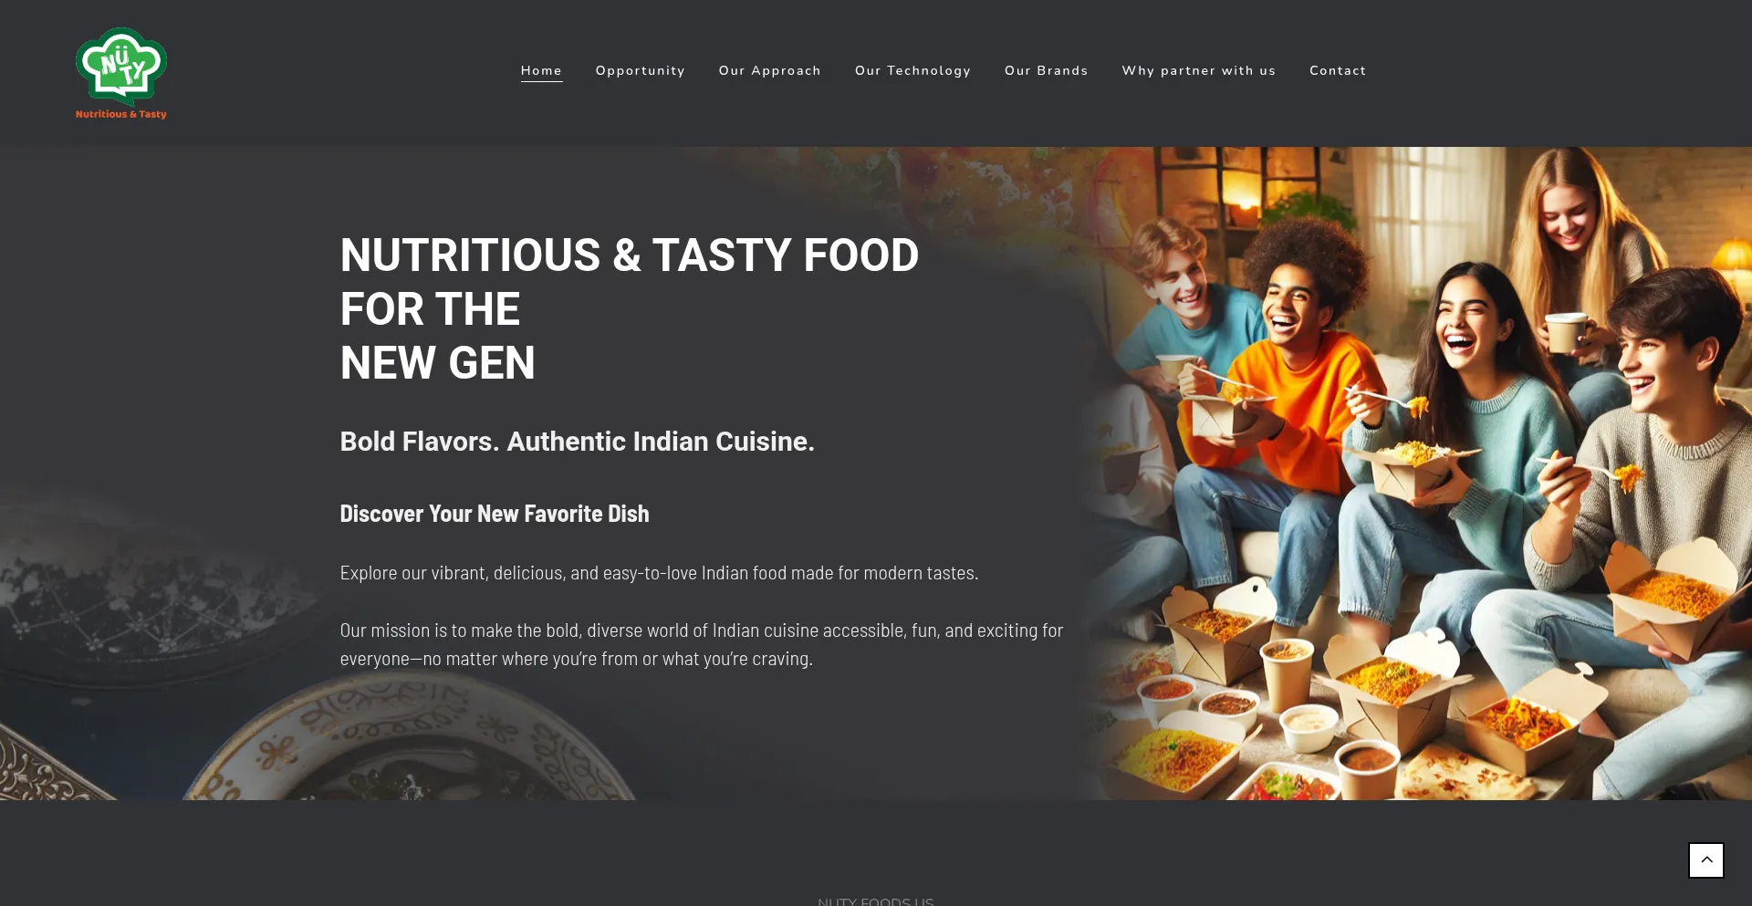
Task: Click the 'Our mission is to make' paragraph
Action: click(x=701, y=644)
